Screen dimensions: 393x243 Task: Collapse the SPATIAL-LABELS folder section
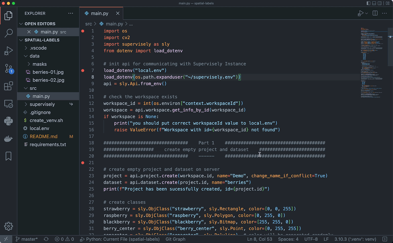[48, 40]
